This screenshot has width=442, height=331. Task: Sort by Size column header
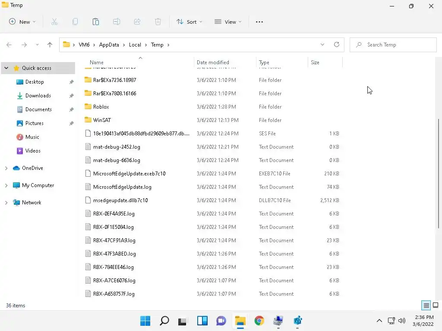[x=315, y=62]
